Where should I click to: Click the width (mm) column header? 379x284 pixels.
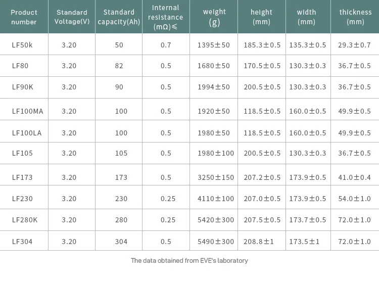(x=306, y=17)
